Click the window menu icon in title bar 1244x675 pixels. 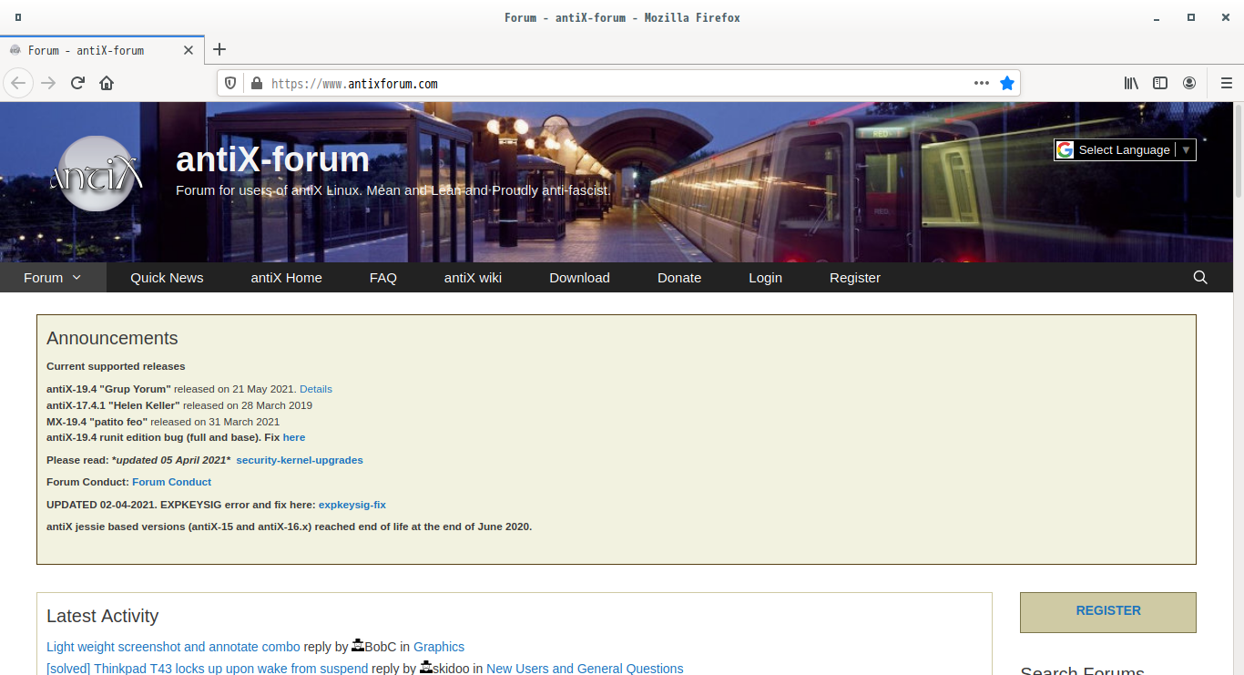[x=18, y=17]
